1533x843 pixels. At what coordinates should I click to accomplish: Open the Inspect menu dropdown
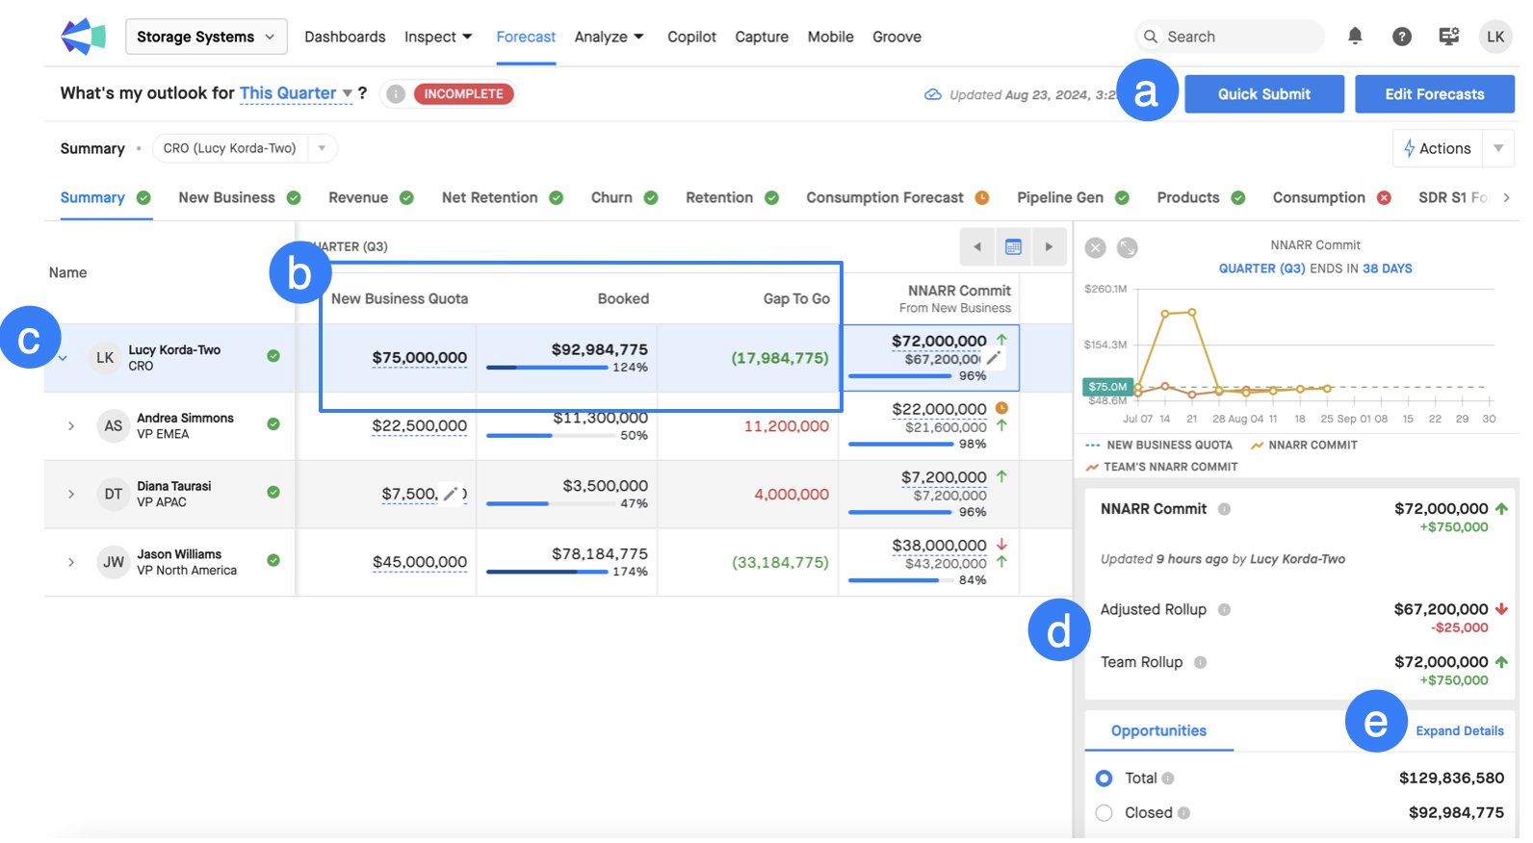pyautogui.click(x=438, y=37)
